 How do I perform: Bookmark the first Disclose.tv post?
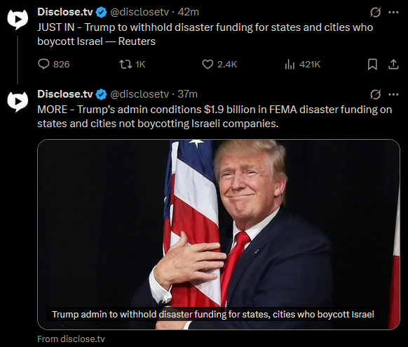tap(372, 64)
